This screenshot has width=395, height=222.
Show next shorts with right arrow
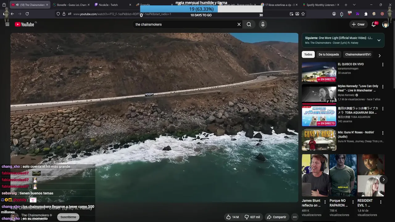383,180
